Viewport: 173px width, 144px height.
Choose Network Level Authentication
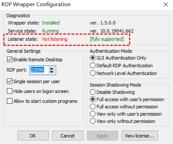(x=92, y=73)
